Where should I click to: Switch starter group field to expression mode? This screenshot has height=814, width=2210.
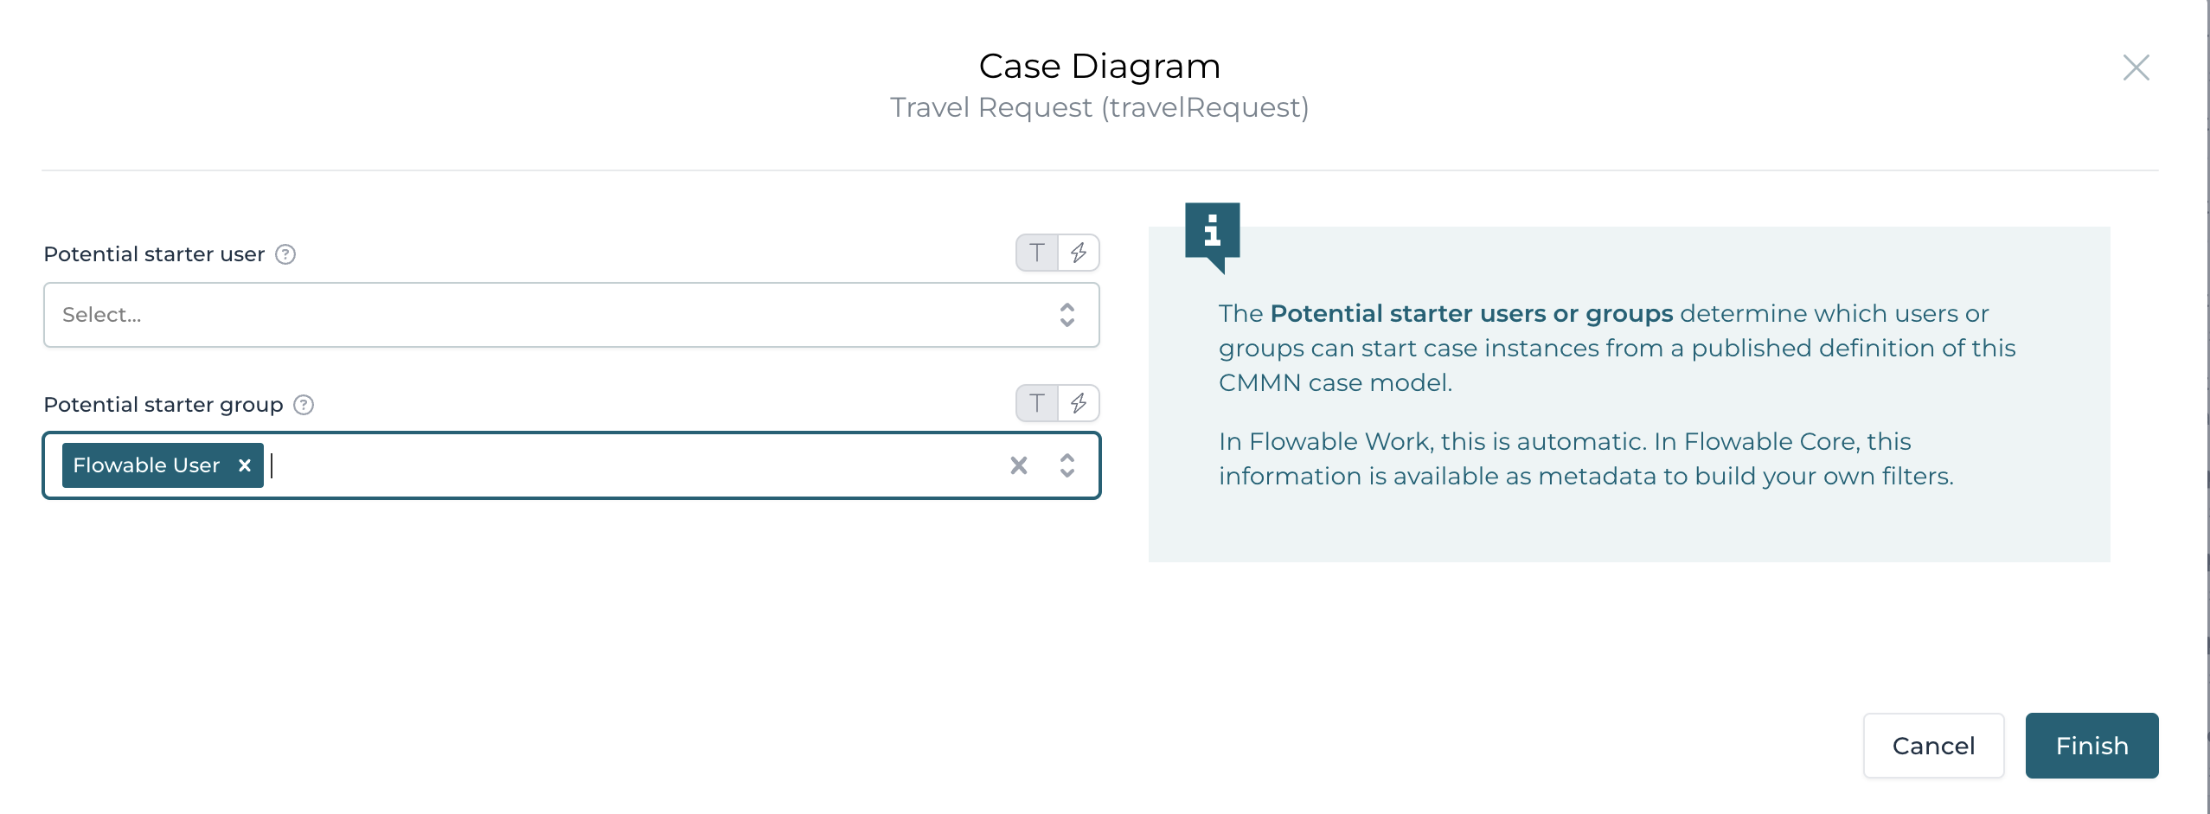(x=1079, y=403)
